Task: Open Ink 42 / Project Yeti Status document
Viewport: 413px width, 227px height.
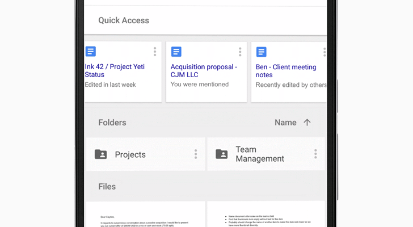Action: (115, 71)
